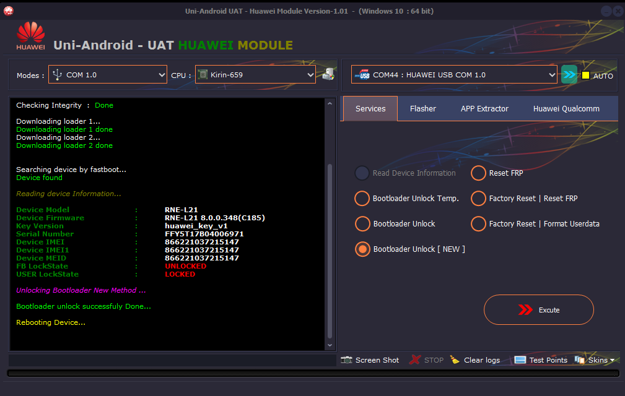
Task: Click the device manager icon next to CPU dropdown
Action: 328,74
